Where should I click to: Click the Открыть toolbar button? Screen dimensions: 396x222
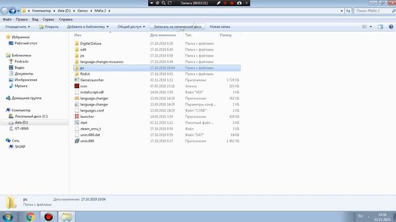click(49, 27)
